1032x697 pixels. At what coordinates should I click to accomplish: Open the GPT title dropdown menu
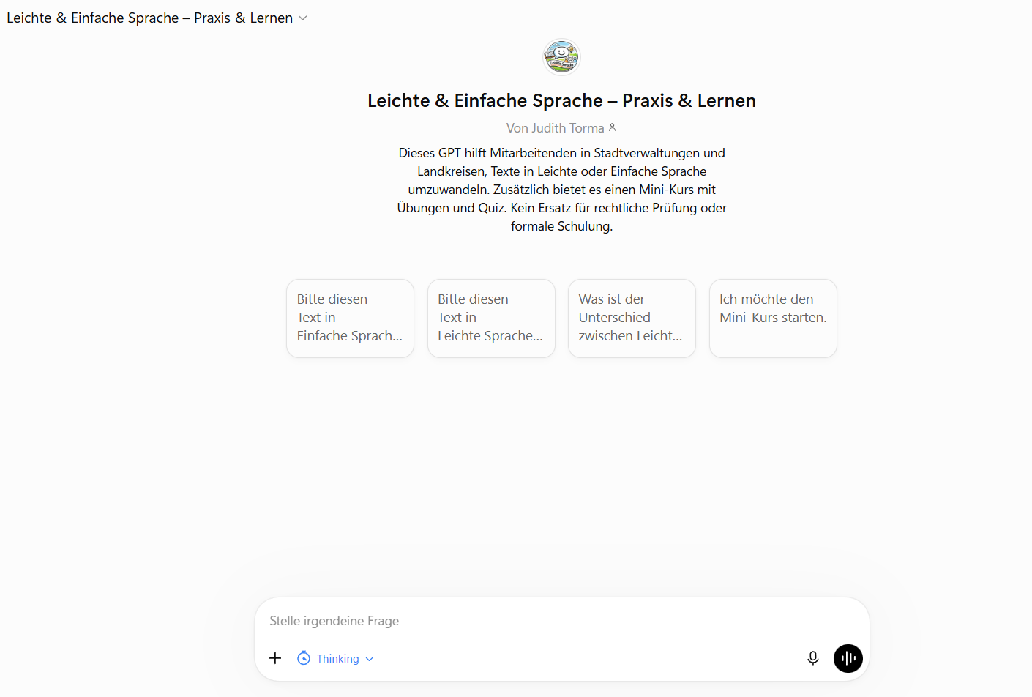pos(157,18)
